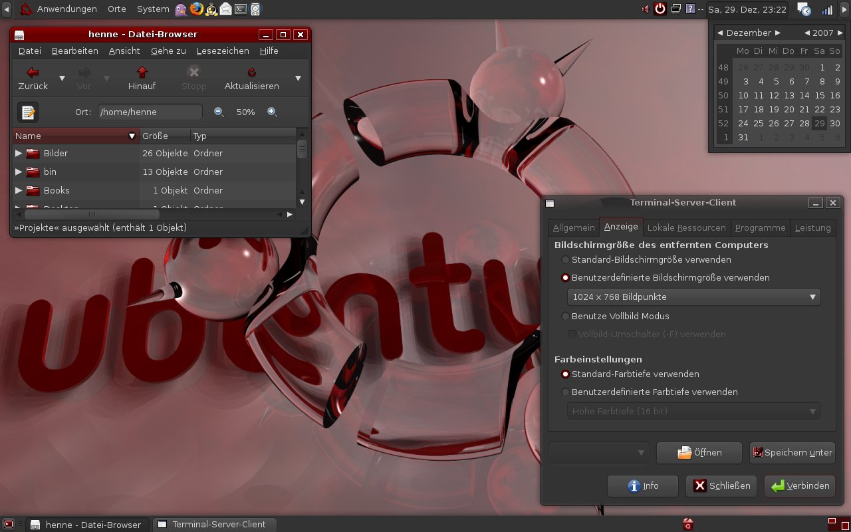Click the Verbinden button
This screenshot has width=851, height=532.
[800, 486]
